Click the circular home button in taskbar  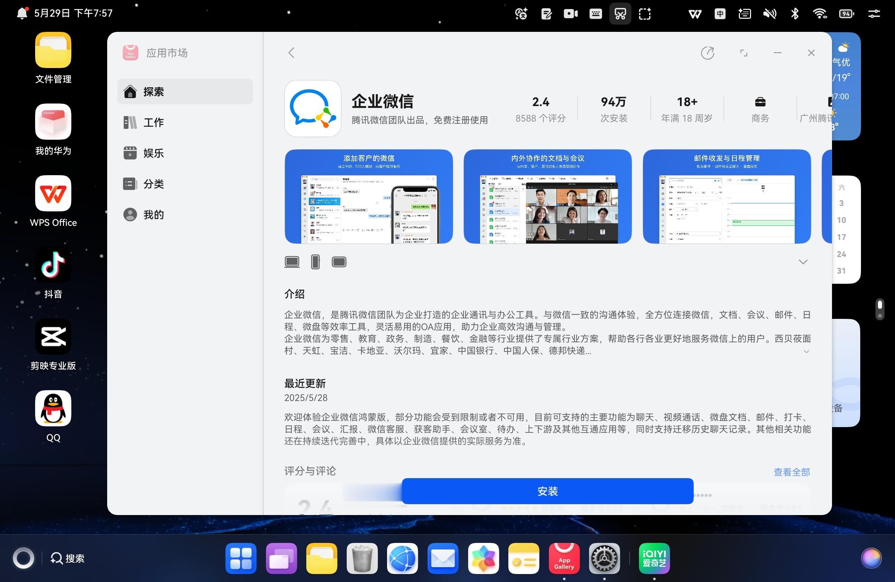tap(23, 558)
